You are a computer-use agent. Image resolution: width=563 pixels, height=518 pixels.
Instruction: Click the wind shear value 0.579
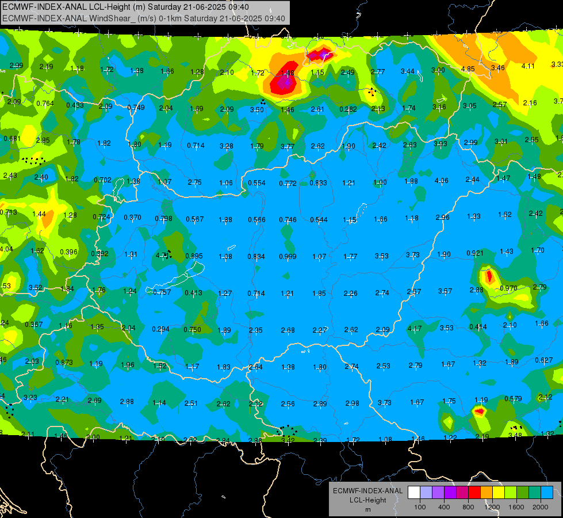point(513,399)
